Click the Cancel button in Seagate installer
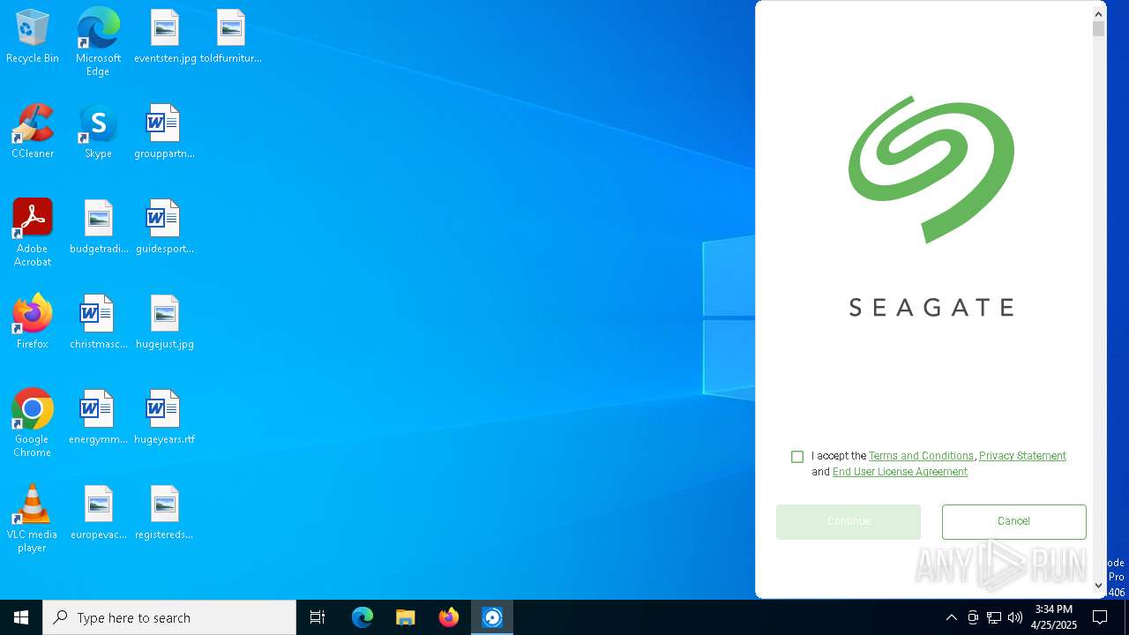 point(1013,521)
